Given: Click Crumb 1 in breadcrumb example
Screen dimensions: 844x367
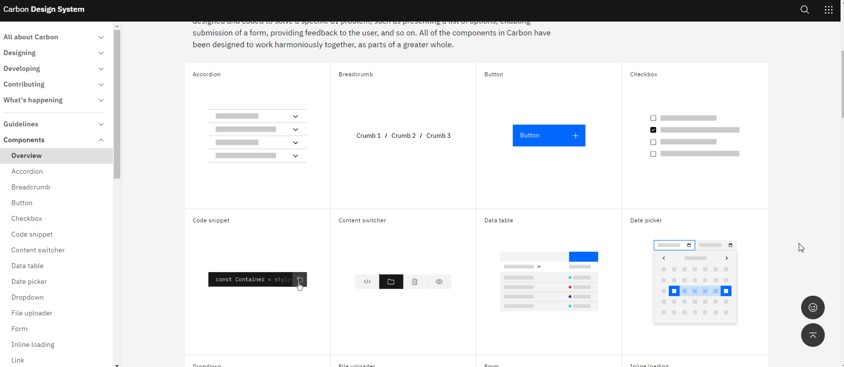Looking at the screenshot, I should click(369, 136).
